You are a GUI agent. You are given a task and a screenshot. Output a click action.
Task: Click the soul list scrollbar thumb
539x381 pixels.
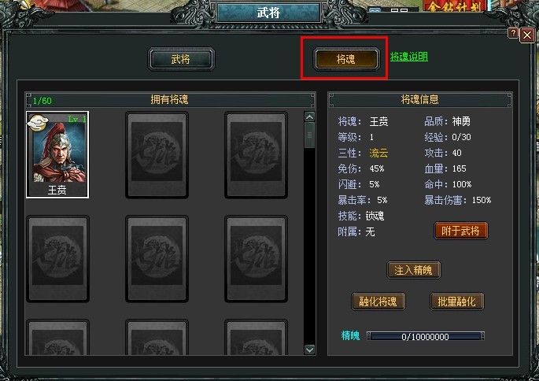309,135
